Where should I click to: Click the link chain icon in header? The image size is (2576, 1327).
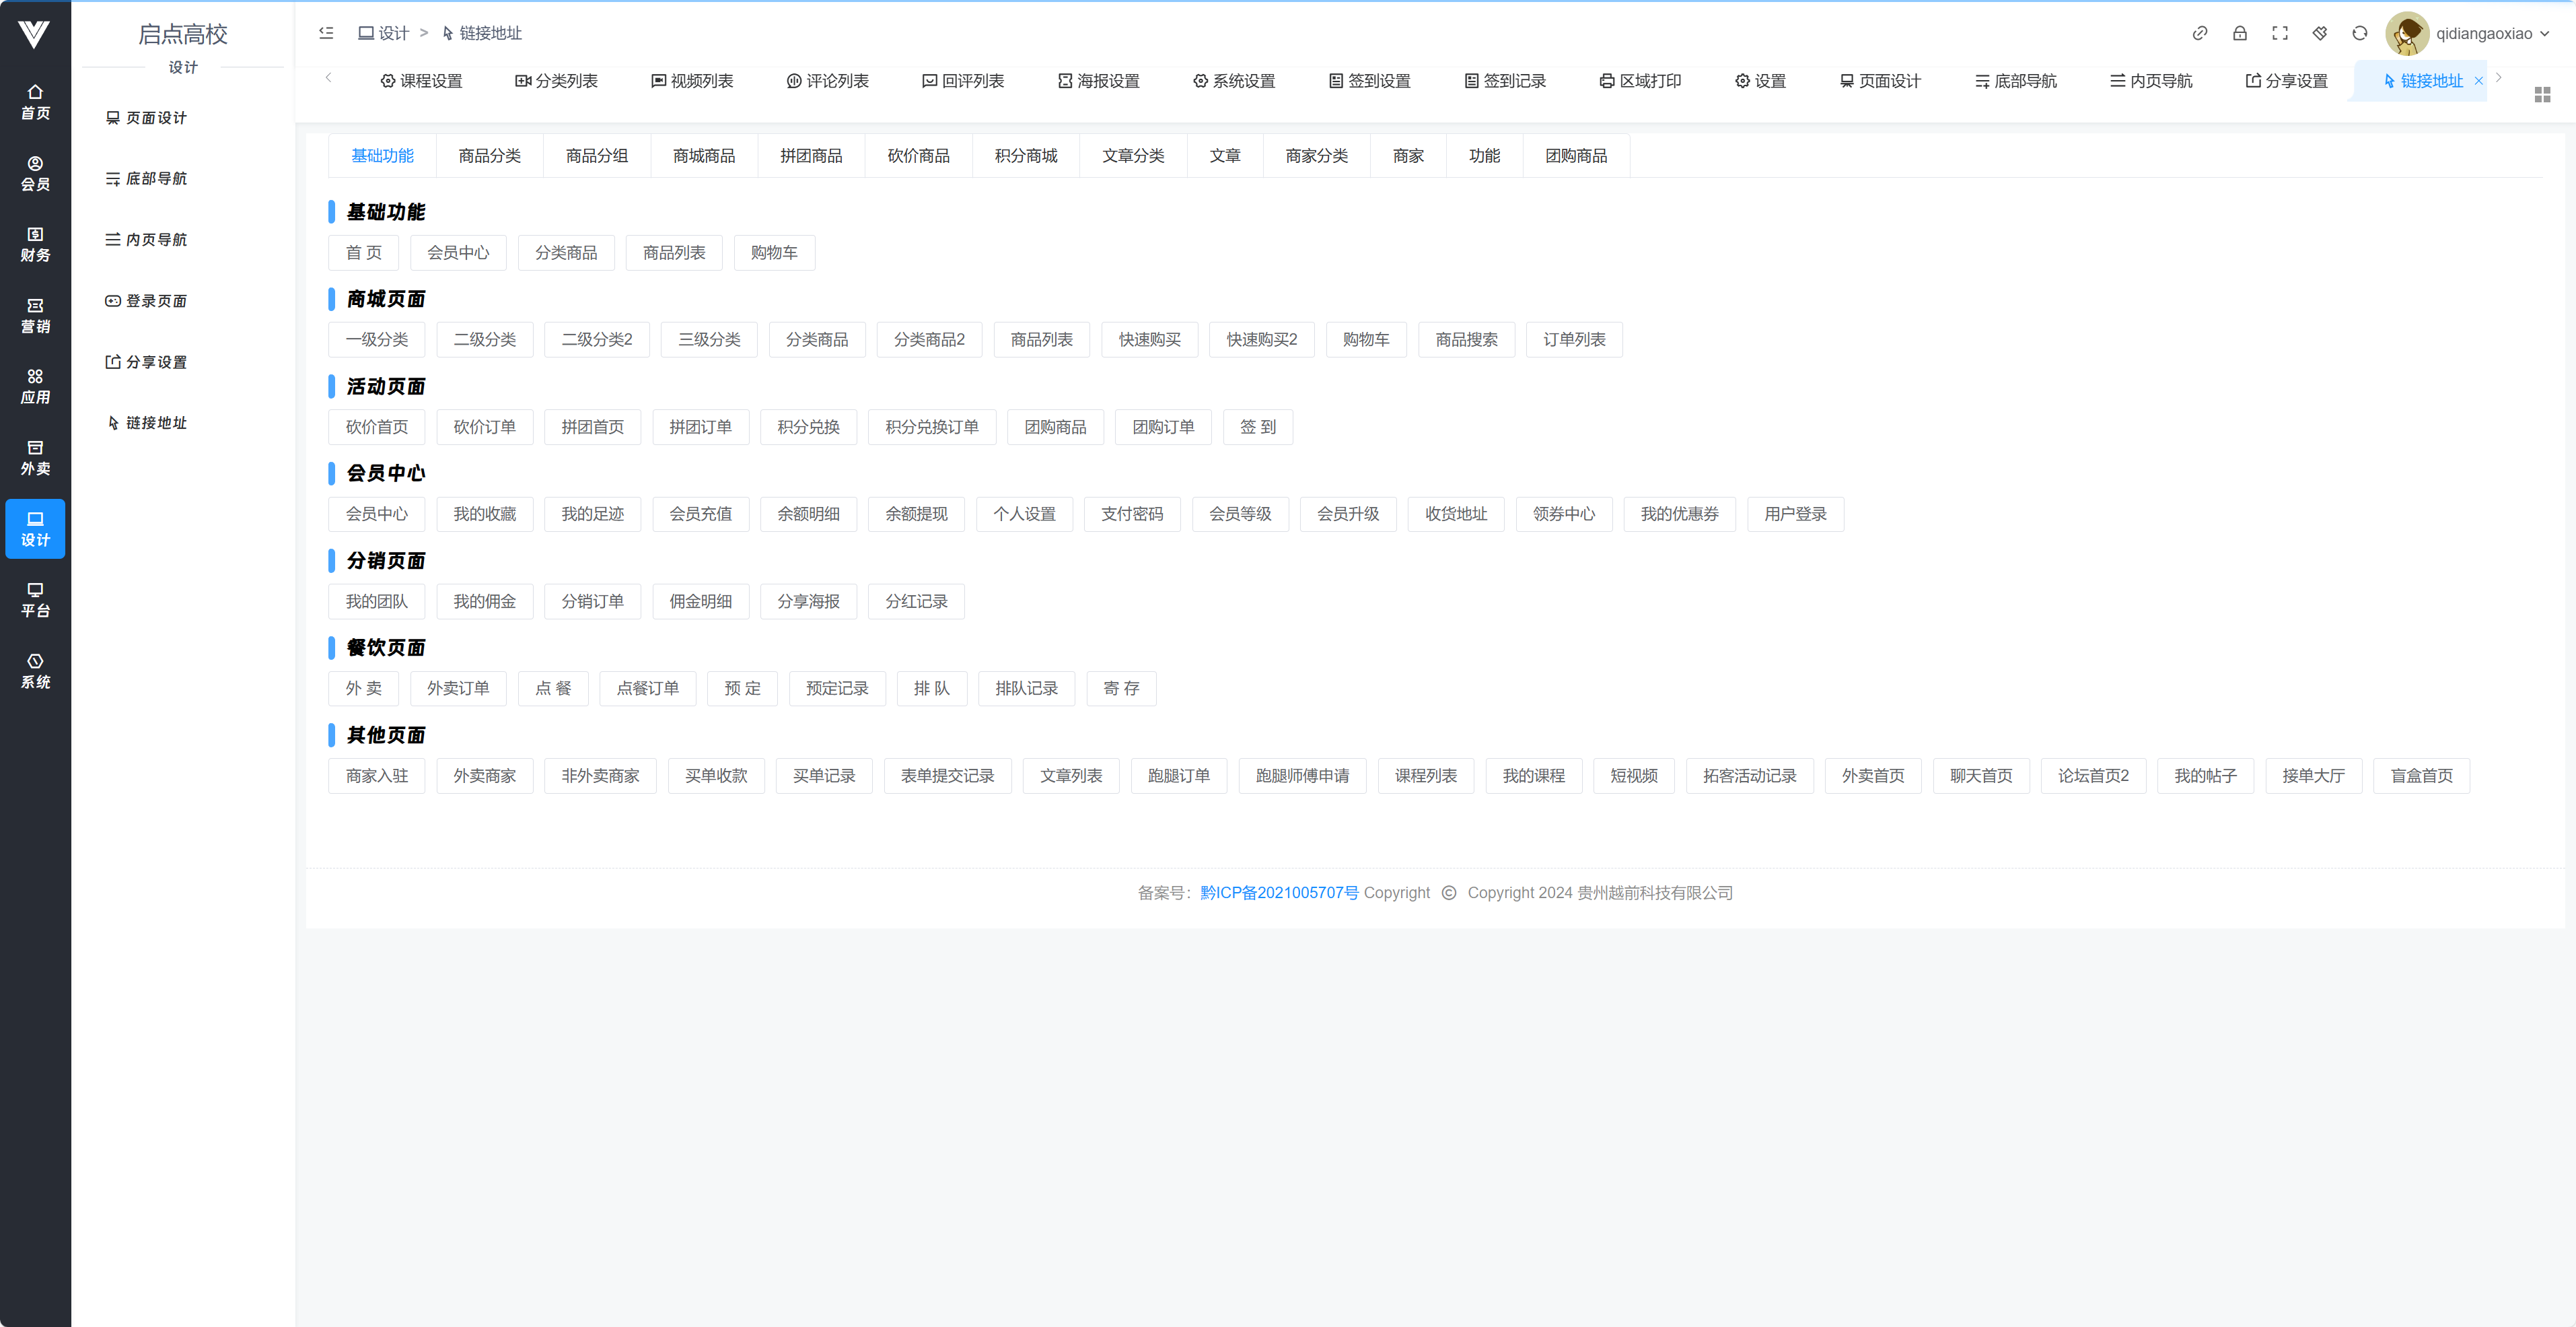pyautogui.click(x=2199, y=33)
